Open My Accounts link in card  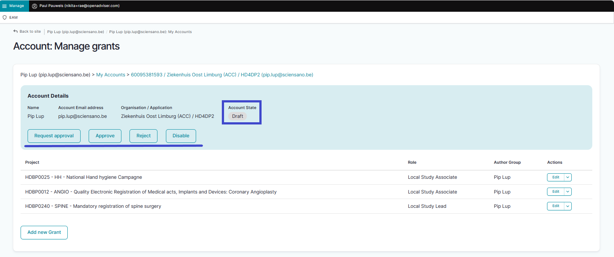111,75
